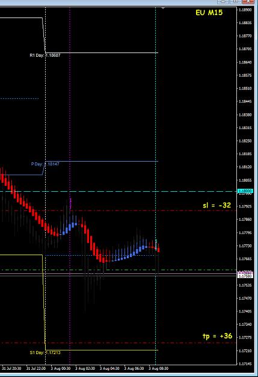Click the '3 Aug 00:30' time axis label
258x377 pixels.
coord(61,369)
